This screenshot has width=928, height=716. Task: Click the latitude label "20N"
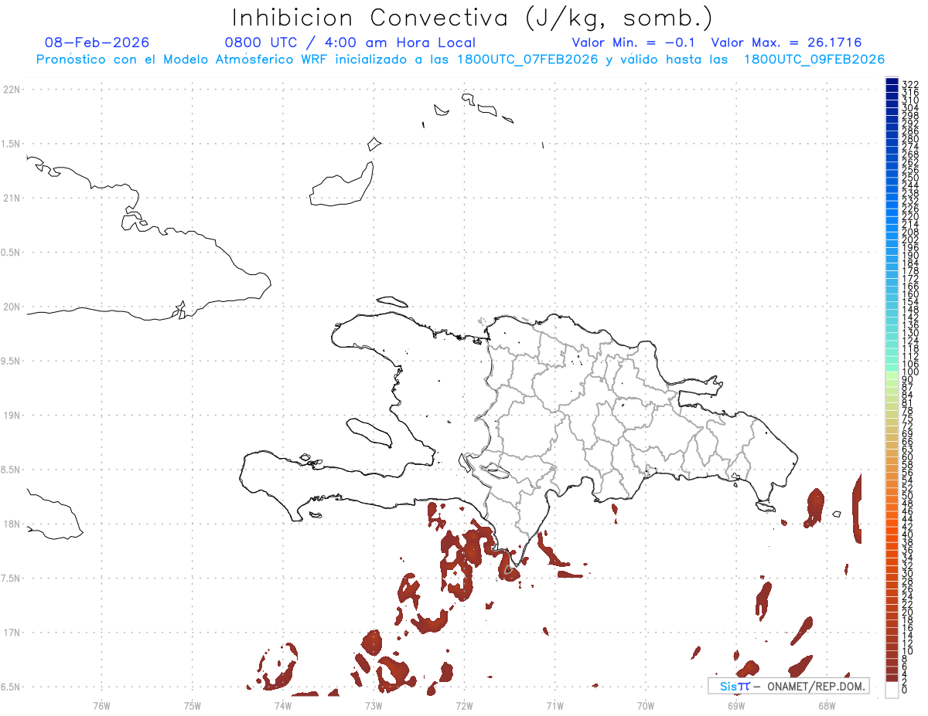click(12, 307)
